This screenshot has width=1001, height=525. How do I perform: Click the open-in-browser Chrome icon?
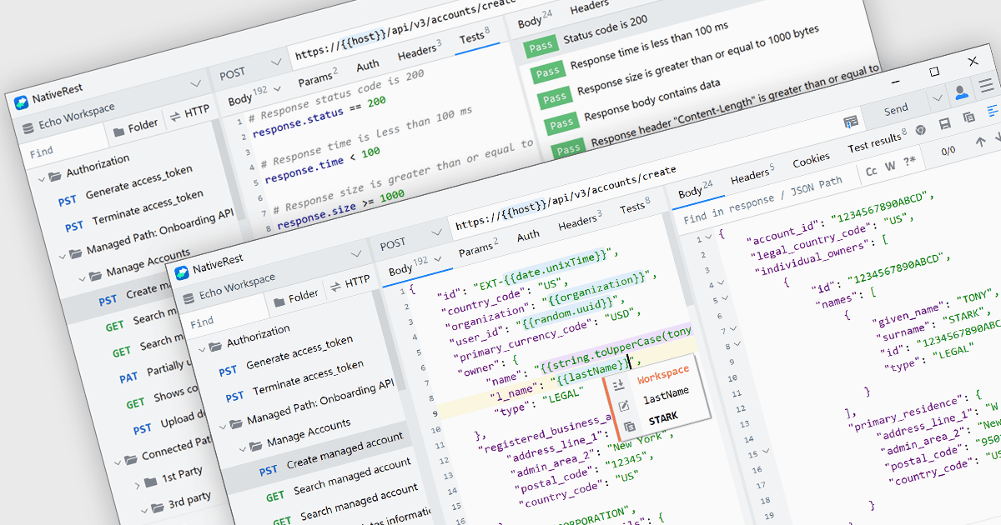920,130
